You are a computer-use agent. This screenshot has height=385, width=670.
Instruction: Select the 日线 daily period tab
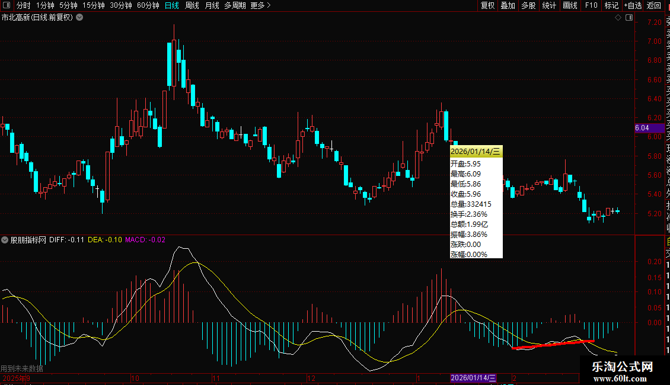172,5
